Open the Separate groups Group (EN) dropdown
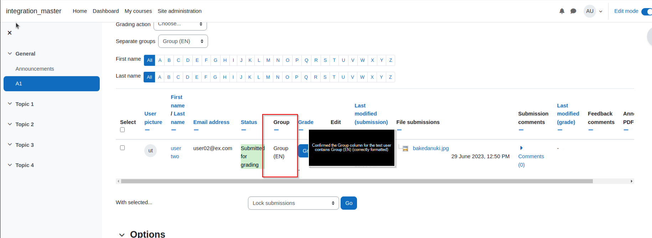The image size is (652, 238). (183, 41)
